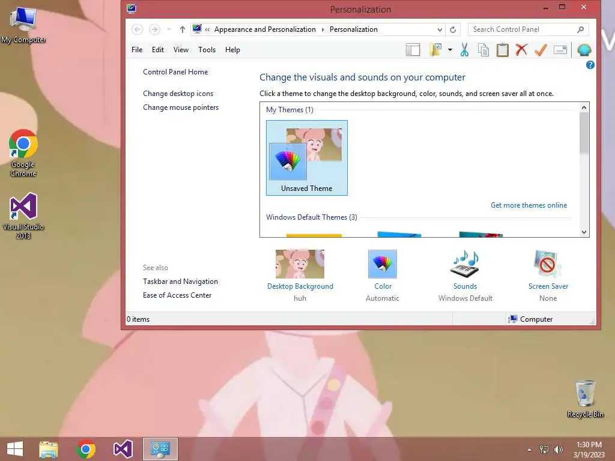615x461 pixels.
Task: Click the orange checkmark toolbar icon
Action: [x=541, y=50]
